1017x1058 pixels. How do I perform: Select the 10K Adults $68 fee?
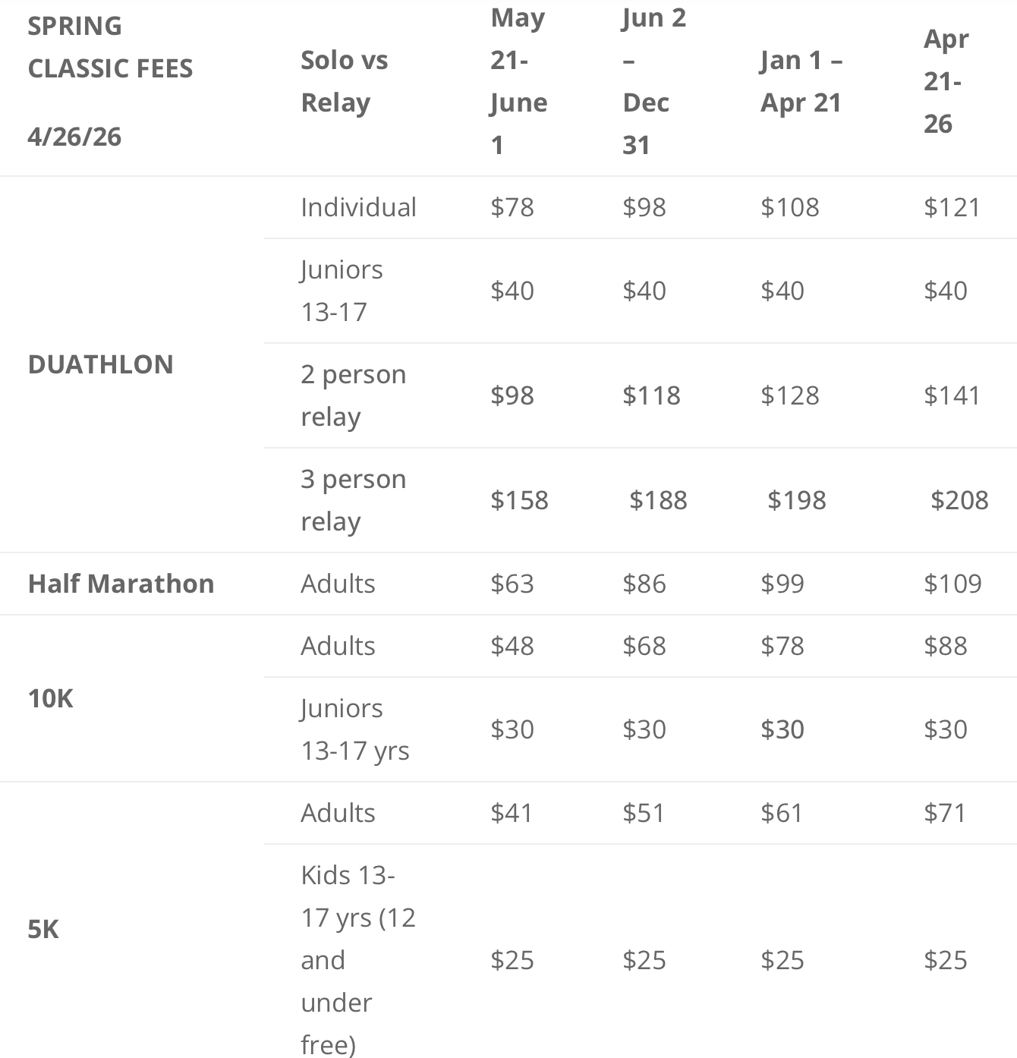(644, 646)
